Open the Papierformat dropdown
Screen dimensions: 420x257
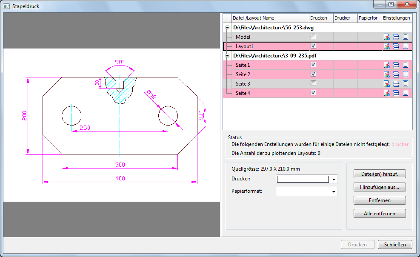point(334,192)
